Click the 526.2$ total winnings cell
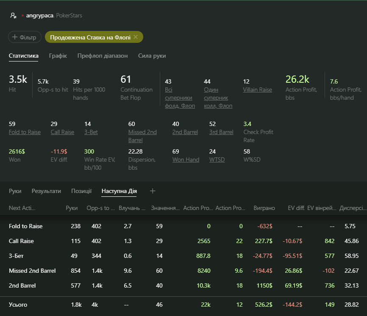 coord(264,305)
